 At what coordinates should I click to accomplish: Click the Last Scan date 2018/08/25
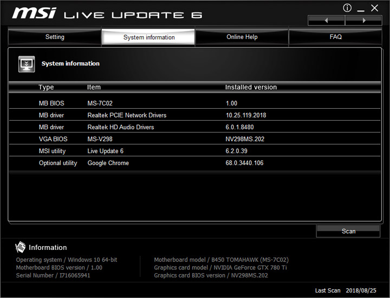pyautogui.click(x=361, y=290)
